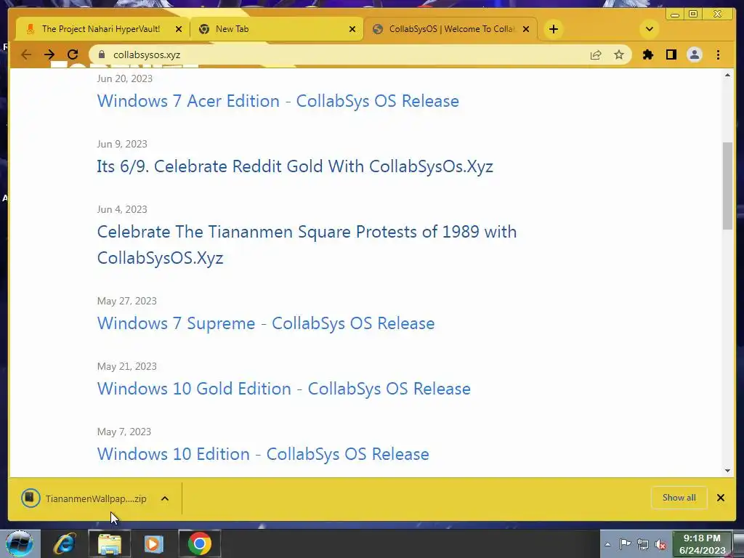Launch Internet Explorer from taskbar
The height and width of the screenshot is (558, 744).
pos(65,543)
